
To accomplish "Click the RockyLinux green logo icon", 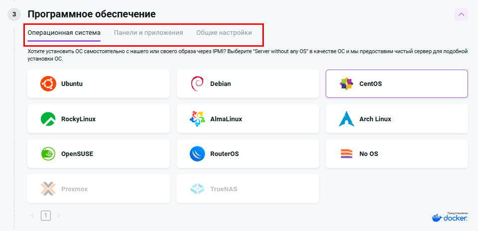I will coord(48,119).
